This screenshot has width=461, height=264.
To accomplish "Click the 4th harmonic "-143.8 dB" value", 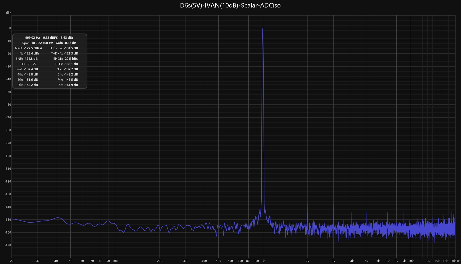I will coord(31,74).
